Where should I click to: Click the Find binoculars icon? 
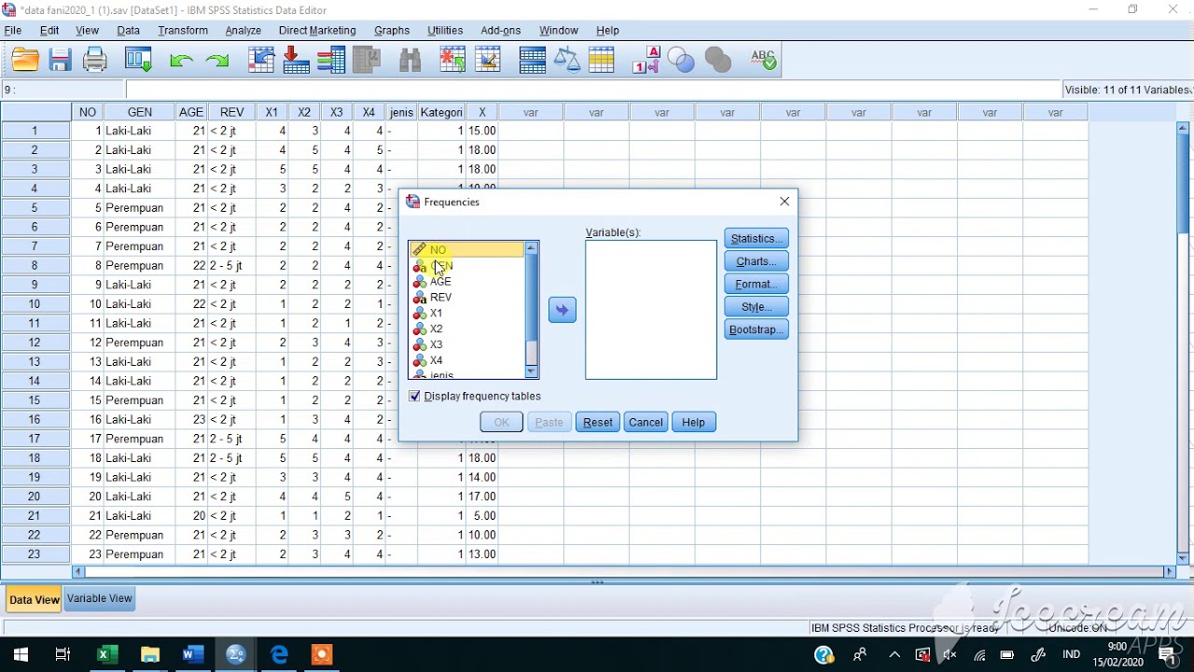coord(410,61)
